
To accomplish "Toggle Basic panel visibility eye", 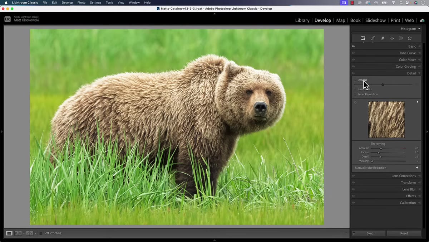I will [x=353, y=46].
